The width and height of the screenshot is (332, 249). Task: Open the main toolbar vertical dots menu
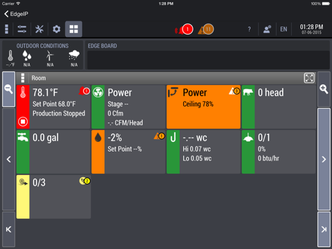click(7, 29)
